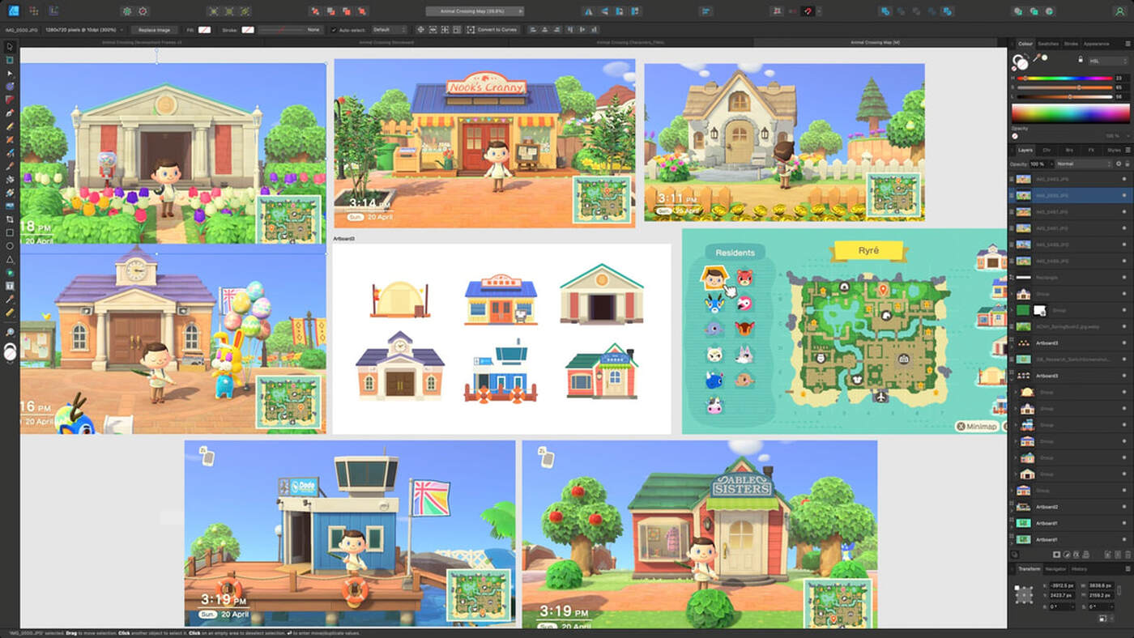Viewport: 1134px width, 638px height.
Task: Open the HSL colour model dropdown
Action: [1107, 61]
